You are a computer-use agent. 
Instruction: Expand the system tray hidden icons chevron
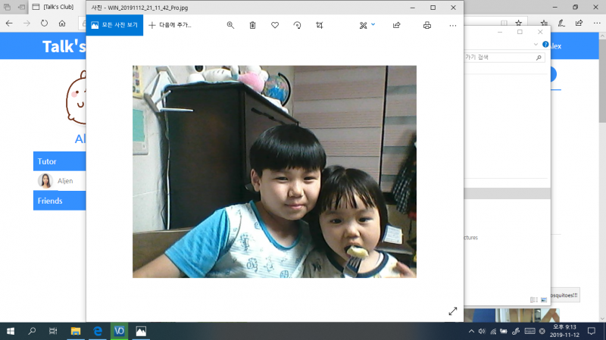[471, 332]
